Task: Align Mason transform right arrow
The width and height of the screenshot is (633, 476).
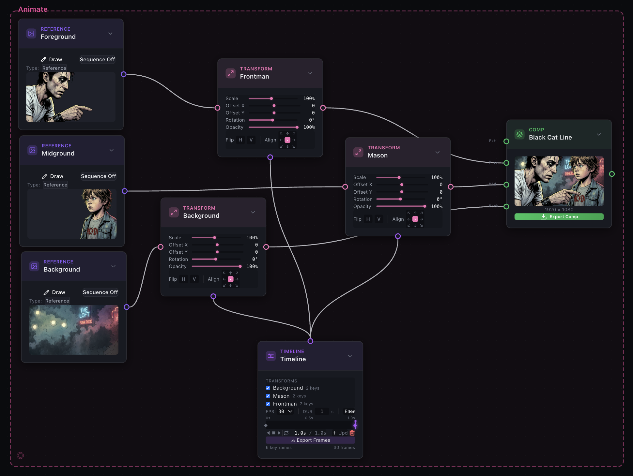Action: point(422,219)
